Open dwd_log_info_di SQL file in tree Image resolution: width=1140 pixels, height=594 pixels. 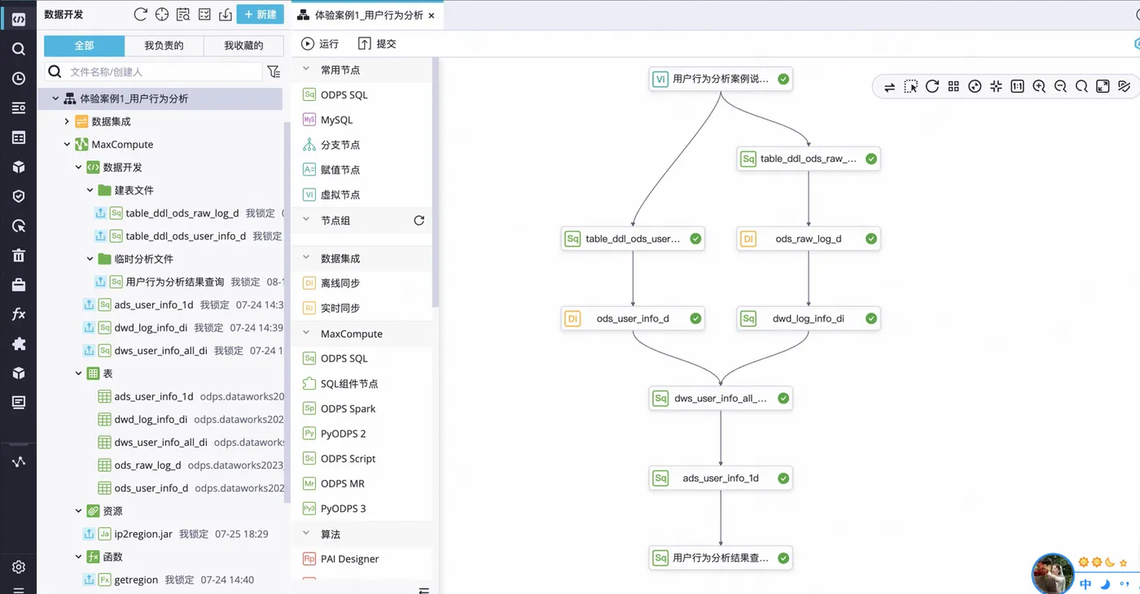[x=151, y=328]
